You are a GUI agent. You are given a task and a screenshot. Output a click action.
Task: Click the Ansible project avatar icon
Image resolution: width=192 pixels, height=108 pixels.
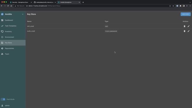point(2,14)
